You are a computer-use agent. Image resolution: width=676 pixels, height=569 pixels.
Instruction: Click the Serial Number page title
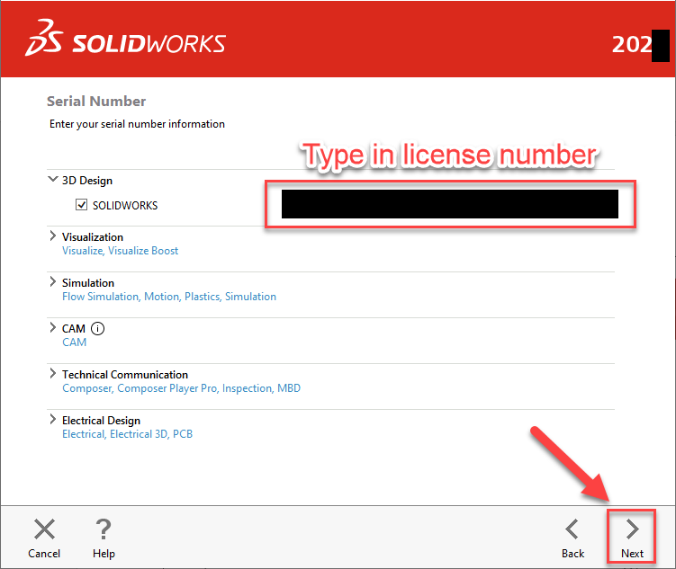(x=96, y=102)
